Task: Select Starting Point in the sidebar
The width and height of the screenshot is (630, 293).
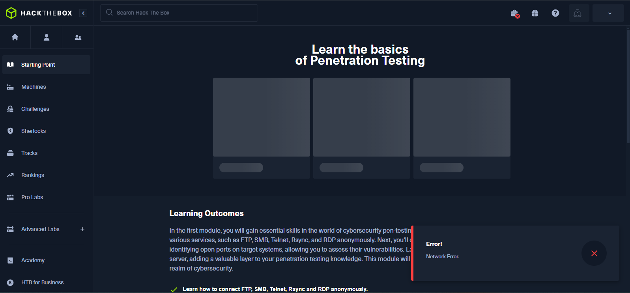Action: (46, 65)
